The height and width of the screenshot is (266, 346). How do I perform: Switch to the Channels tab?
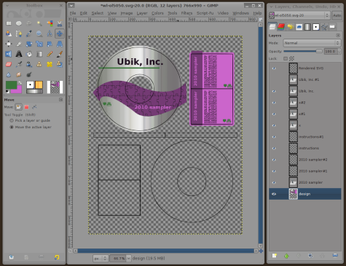(x=281, y=27)
